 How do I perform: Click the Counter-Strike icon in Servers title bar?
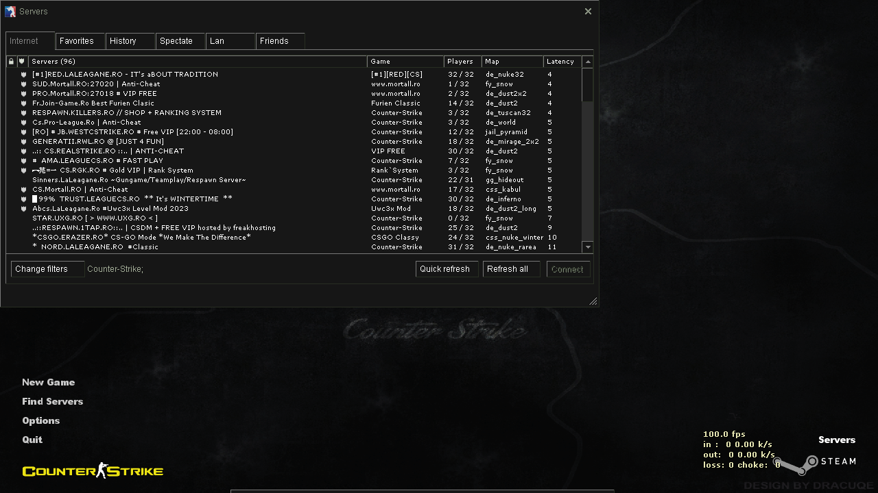click(x=10, y=12)
